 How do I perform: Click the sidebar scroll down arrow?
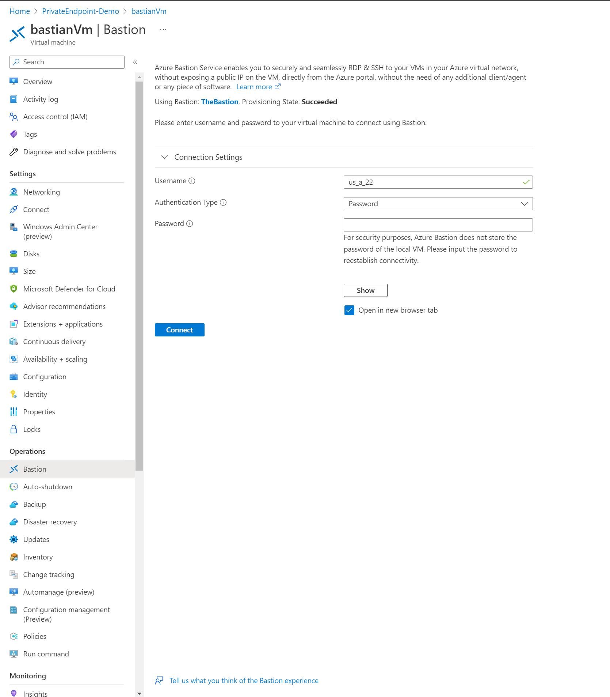tap(139, 693)
